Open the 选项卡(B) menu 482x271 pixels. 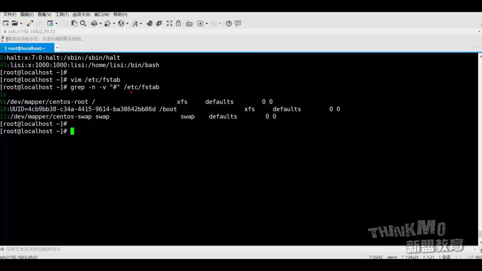81,14
